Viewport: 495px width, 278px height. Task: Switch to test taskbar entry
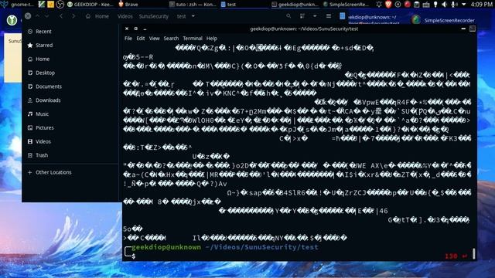tap(228, 5)
